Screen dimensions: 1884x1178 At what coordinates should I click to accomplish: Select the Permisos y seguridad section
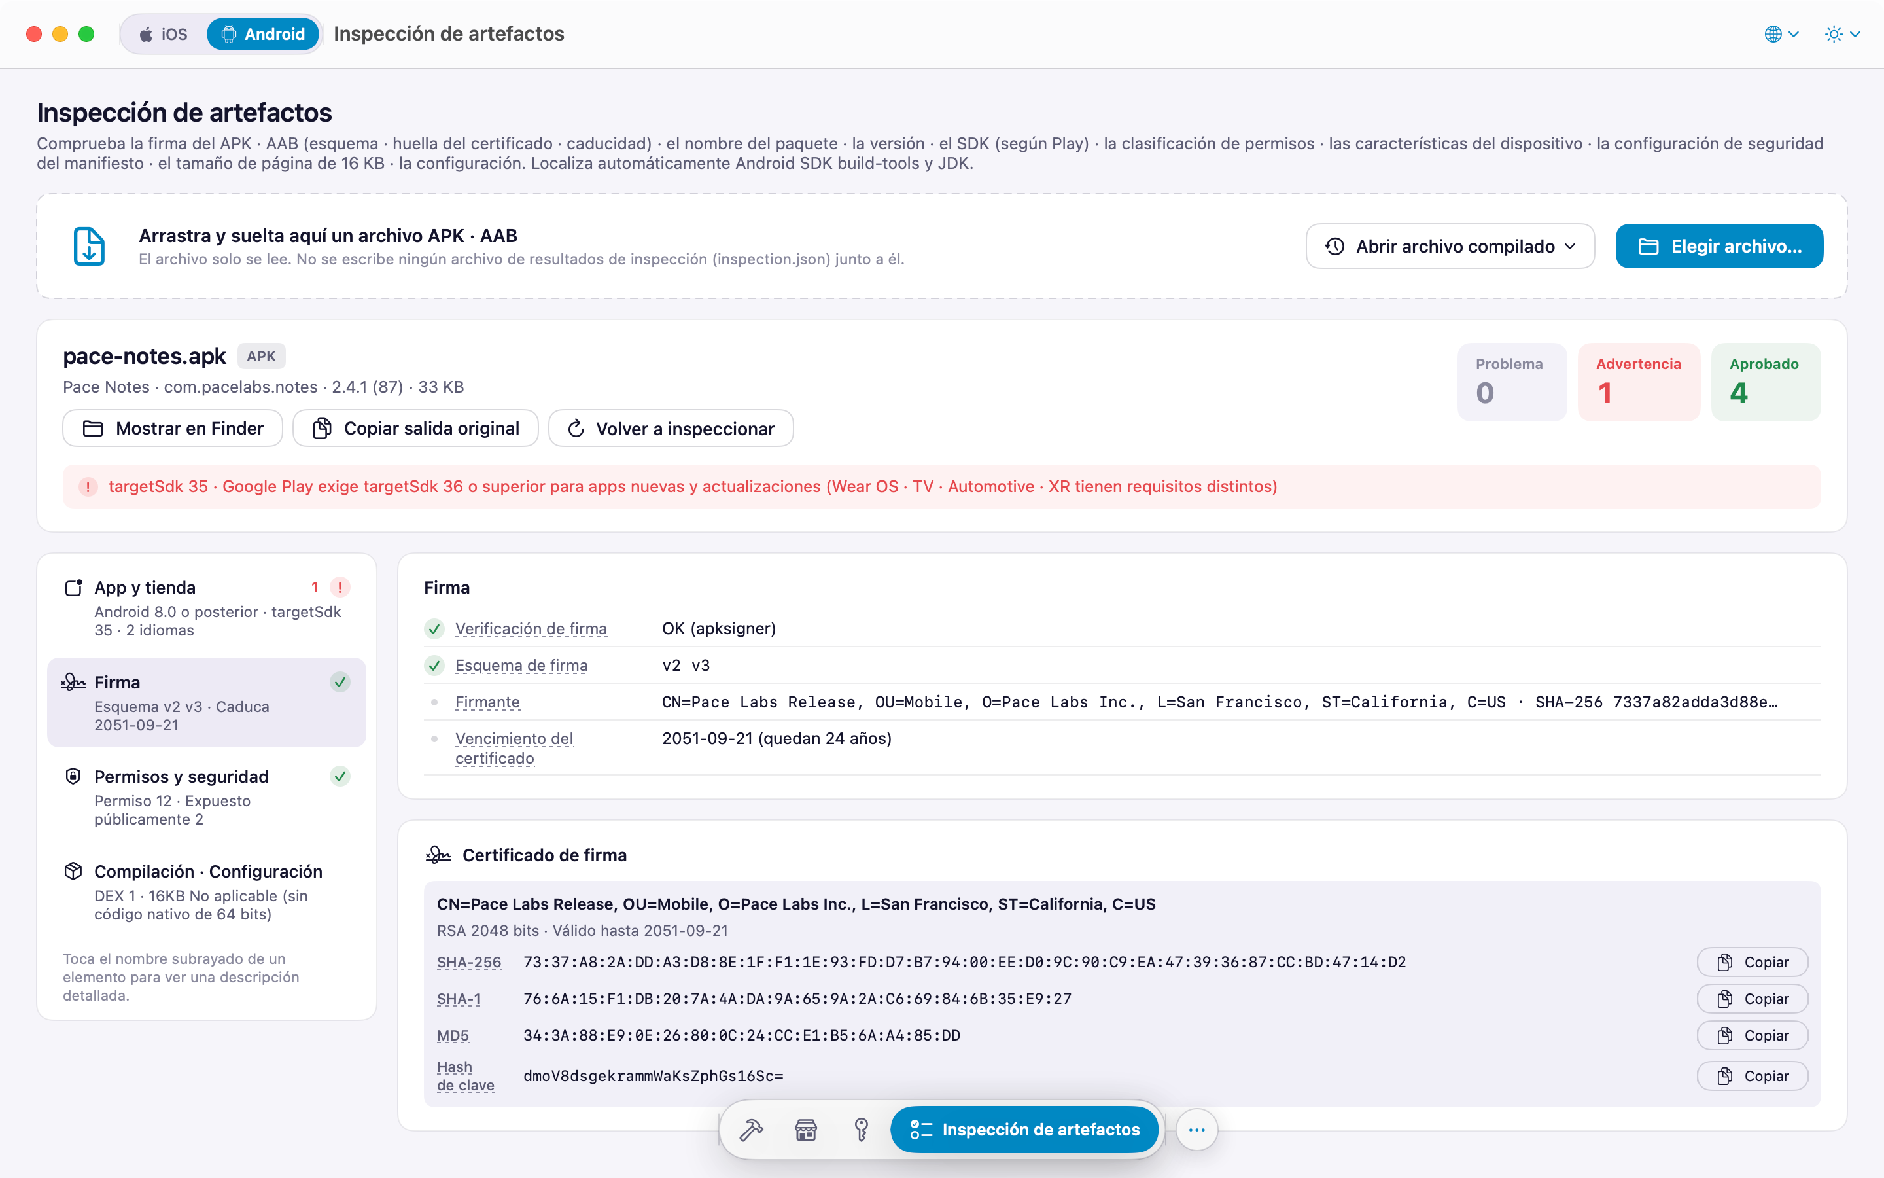[206, 797]
